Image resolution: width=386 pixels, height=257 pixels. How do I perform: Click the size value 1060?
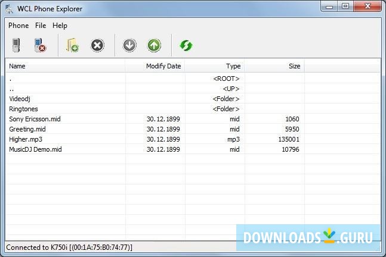coord(292,119)
